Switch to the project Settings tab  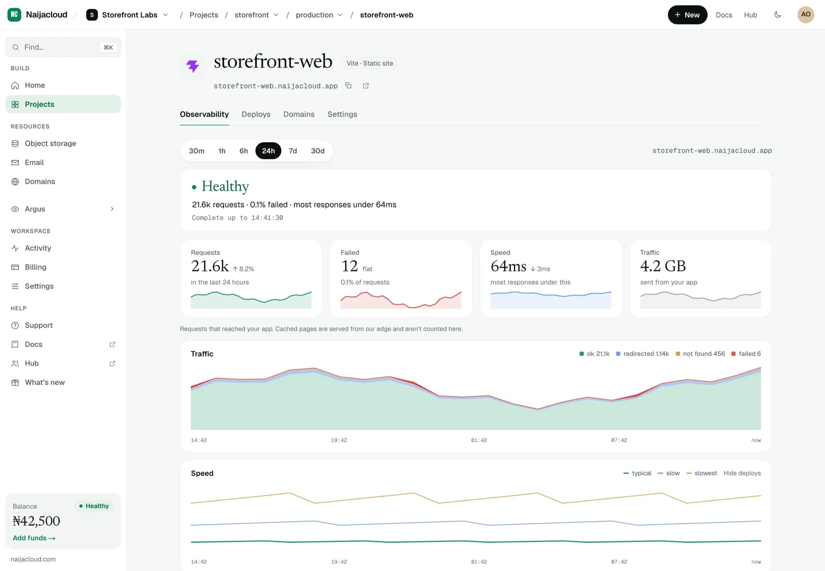342,114
